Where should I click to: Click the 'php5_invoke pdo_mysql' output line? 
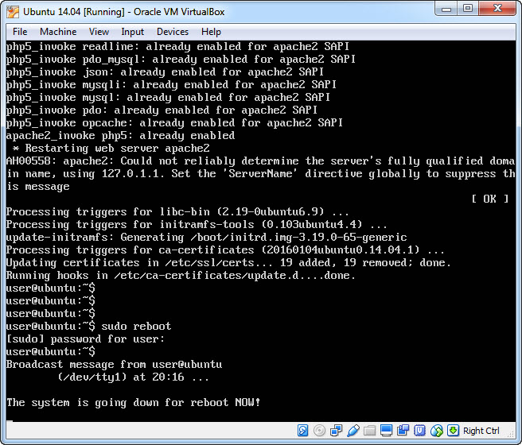tap(181, 59)
